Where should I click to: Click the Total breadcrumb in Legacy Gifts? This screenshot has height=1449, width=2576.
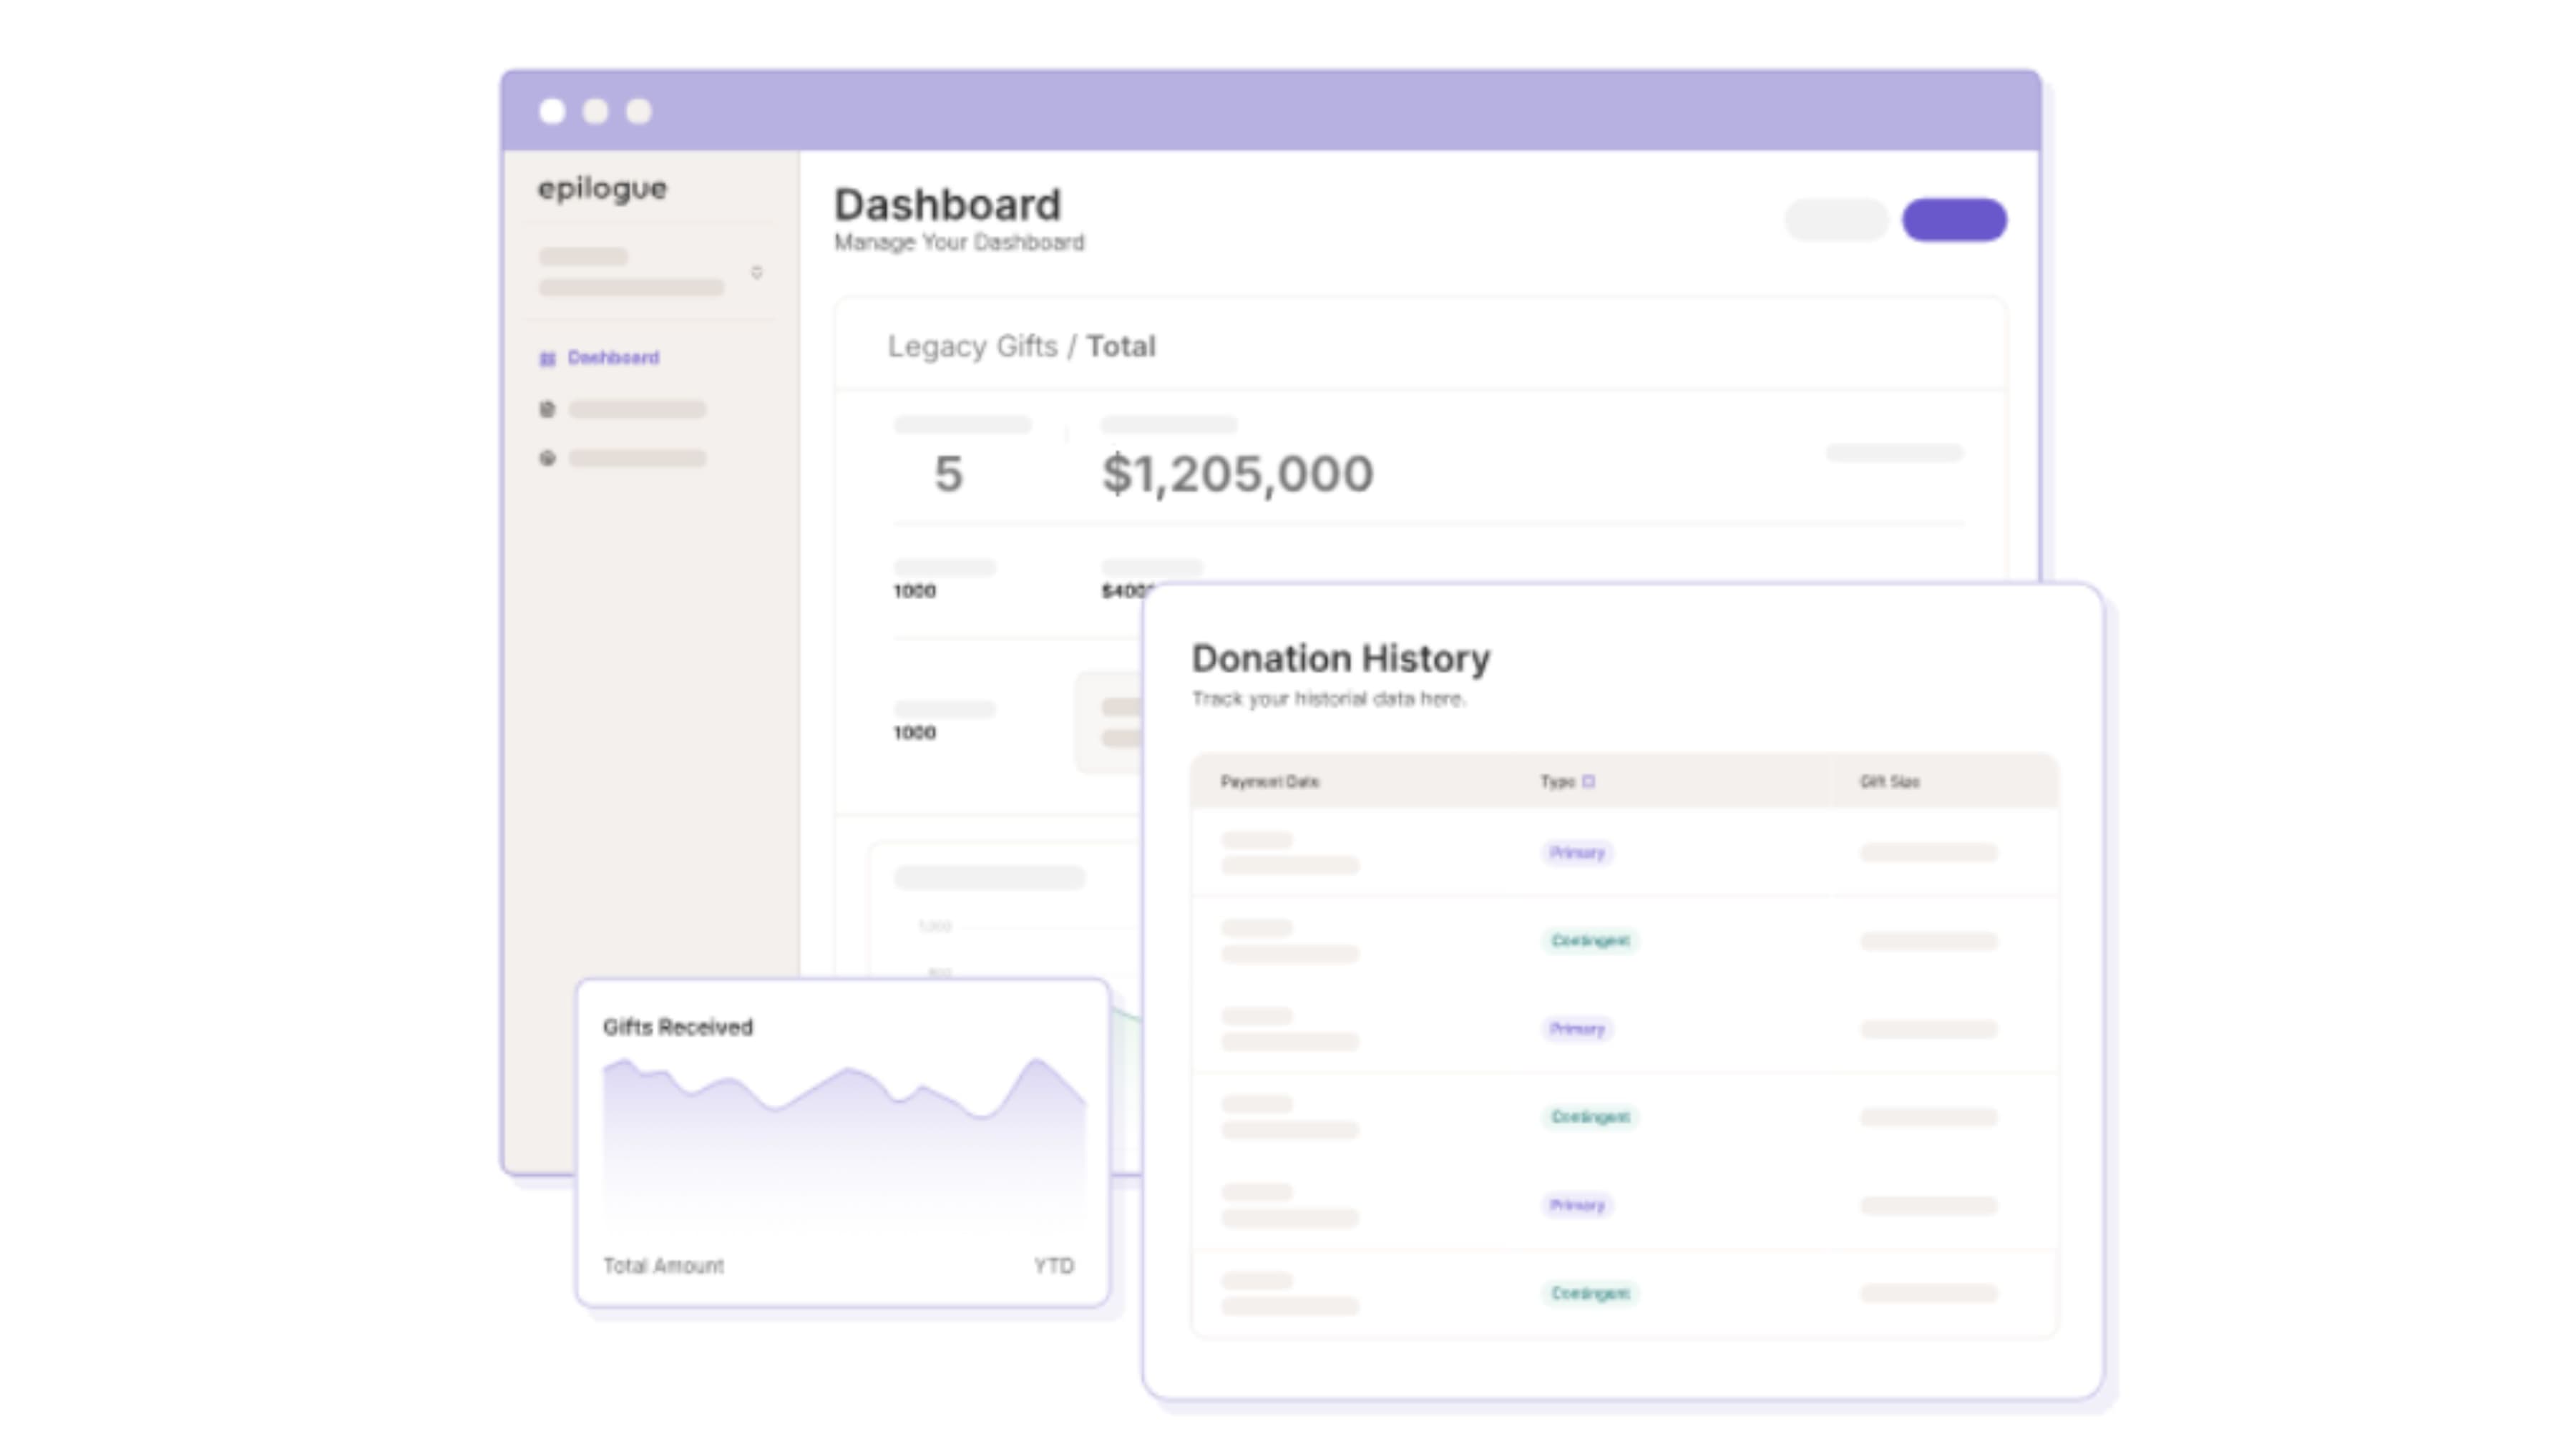(x=1121, y=346)
